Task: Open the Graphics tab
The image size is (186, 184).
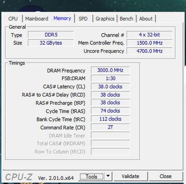Action: (x=105, y=19)
